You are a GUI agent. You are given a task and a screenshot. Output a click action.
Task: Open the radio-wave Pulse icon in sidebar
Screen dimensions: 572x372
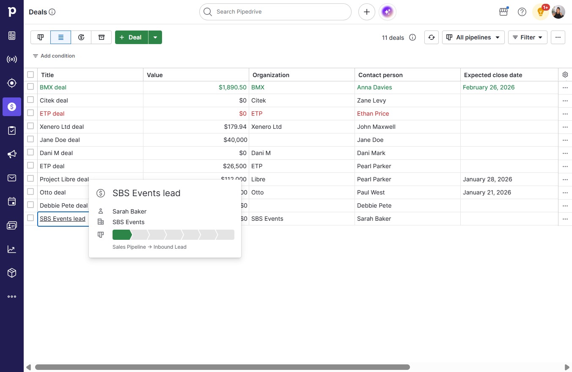(x=12, y=59)
